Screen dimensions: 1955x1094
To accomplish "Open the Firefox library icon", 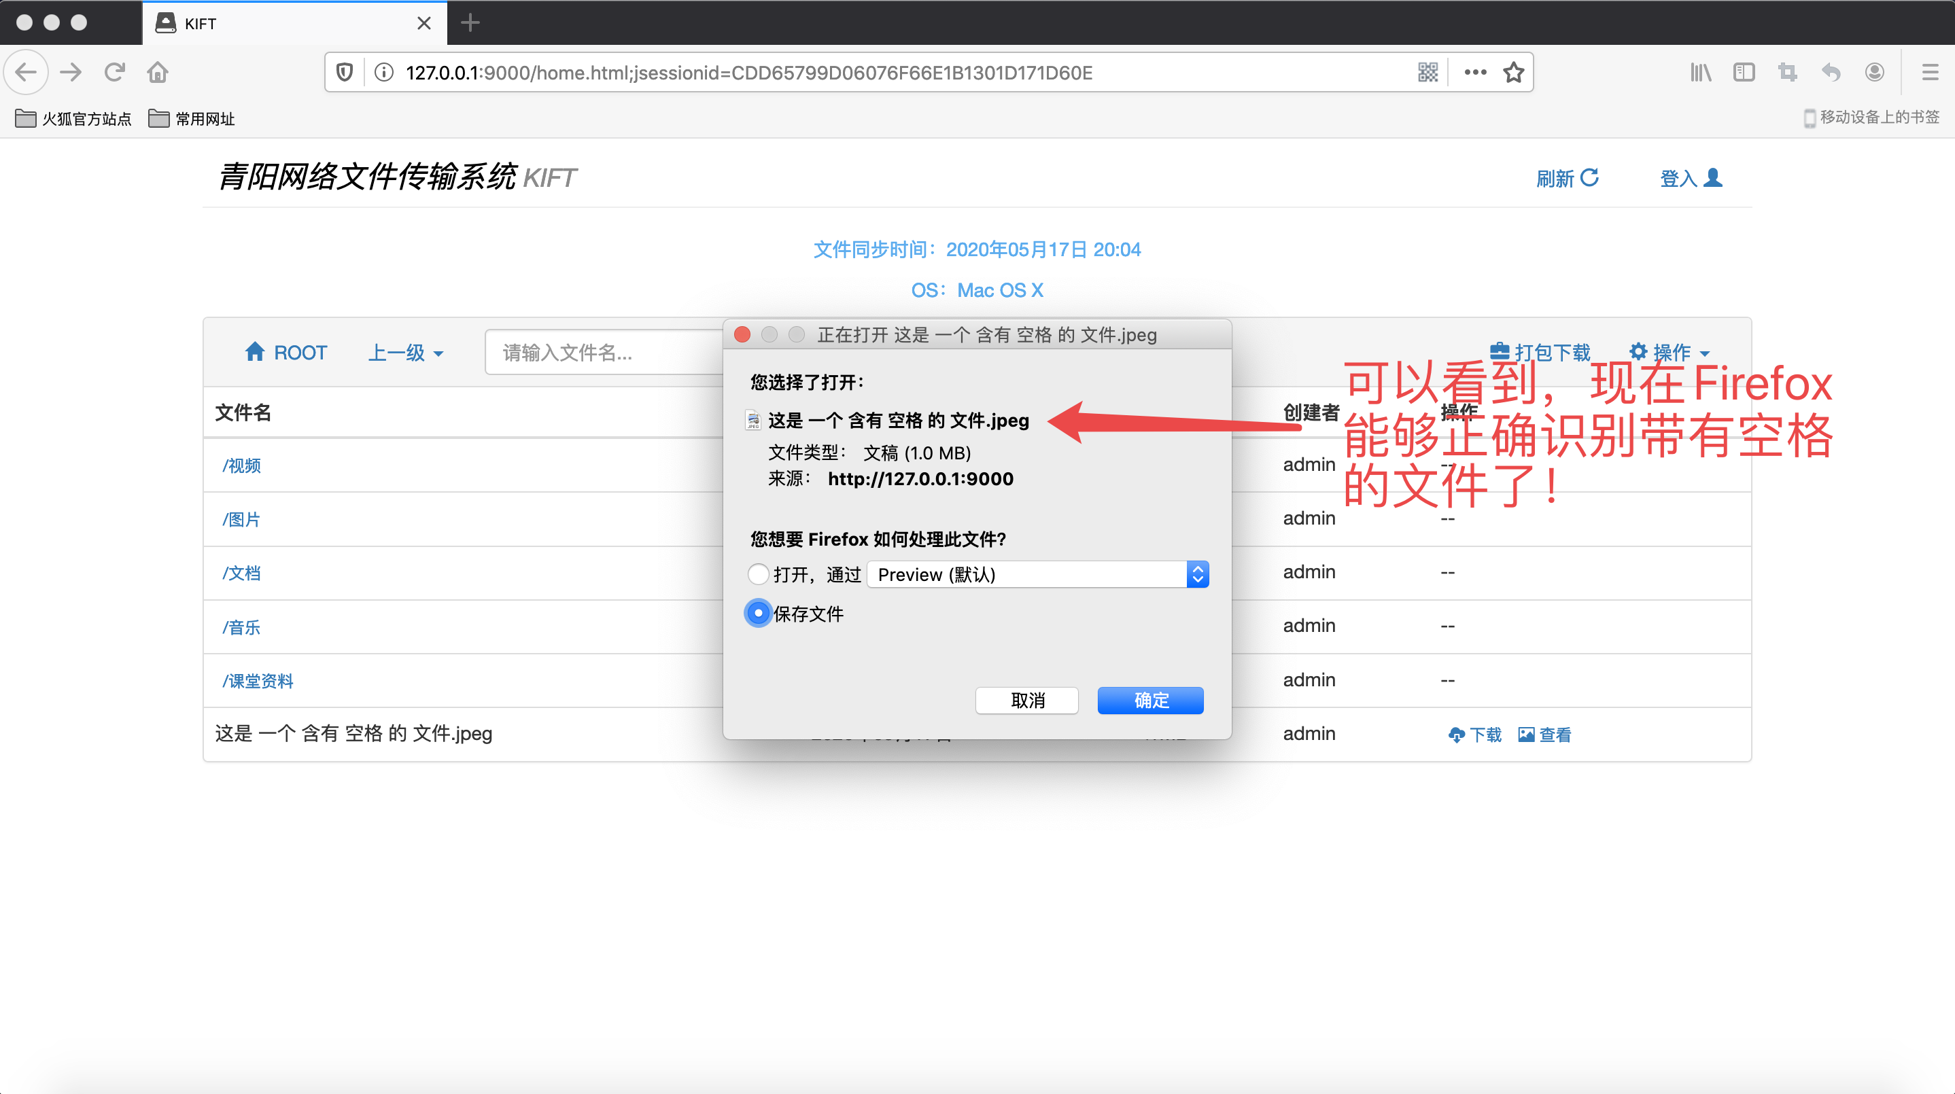I will (x=1700, y=73).
